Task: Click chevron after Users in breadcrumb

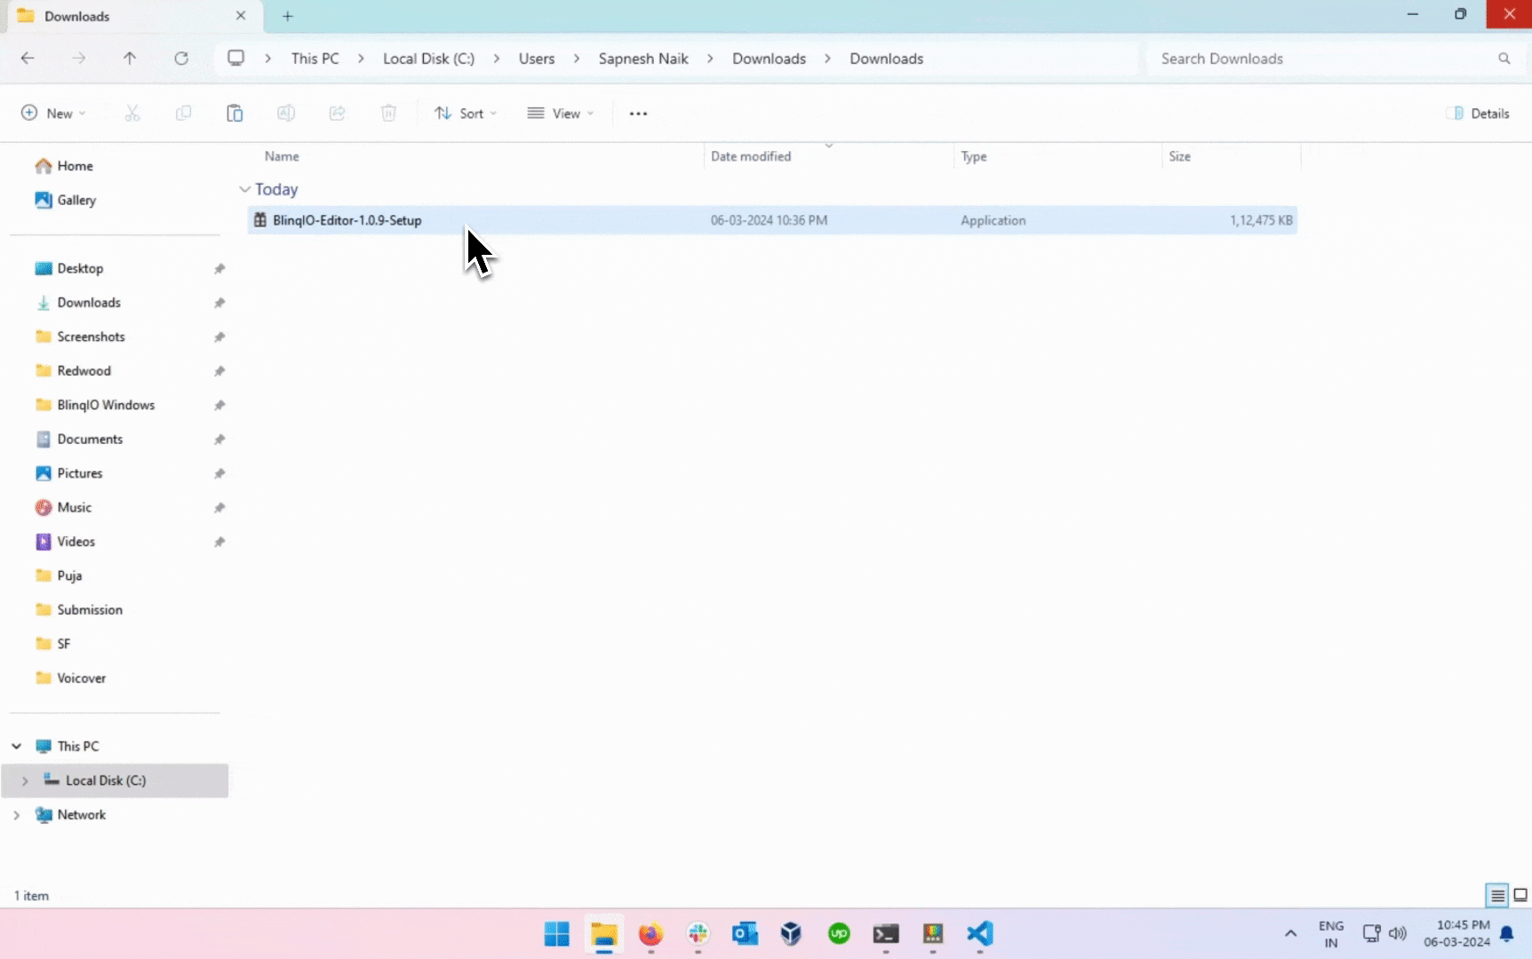Action: pyautogui.click(x=577, y=59)
